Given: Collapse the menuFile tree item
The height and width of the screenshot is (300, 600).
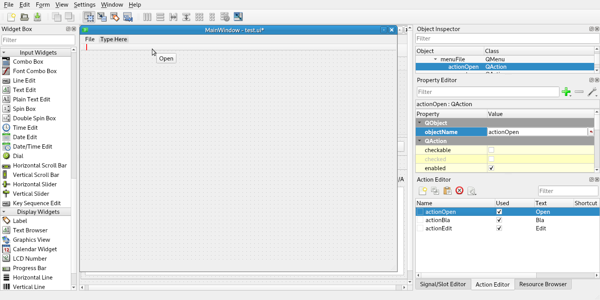Looking at the screenshot, I should (435, 59).
